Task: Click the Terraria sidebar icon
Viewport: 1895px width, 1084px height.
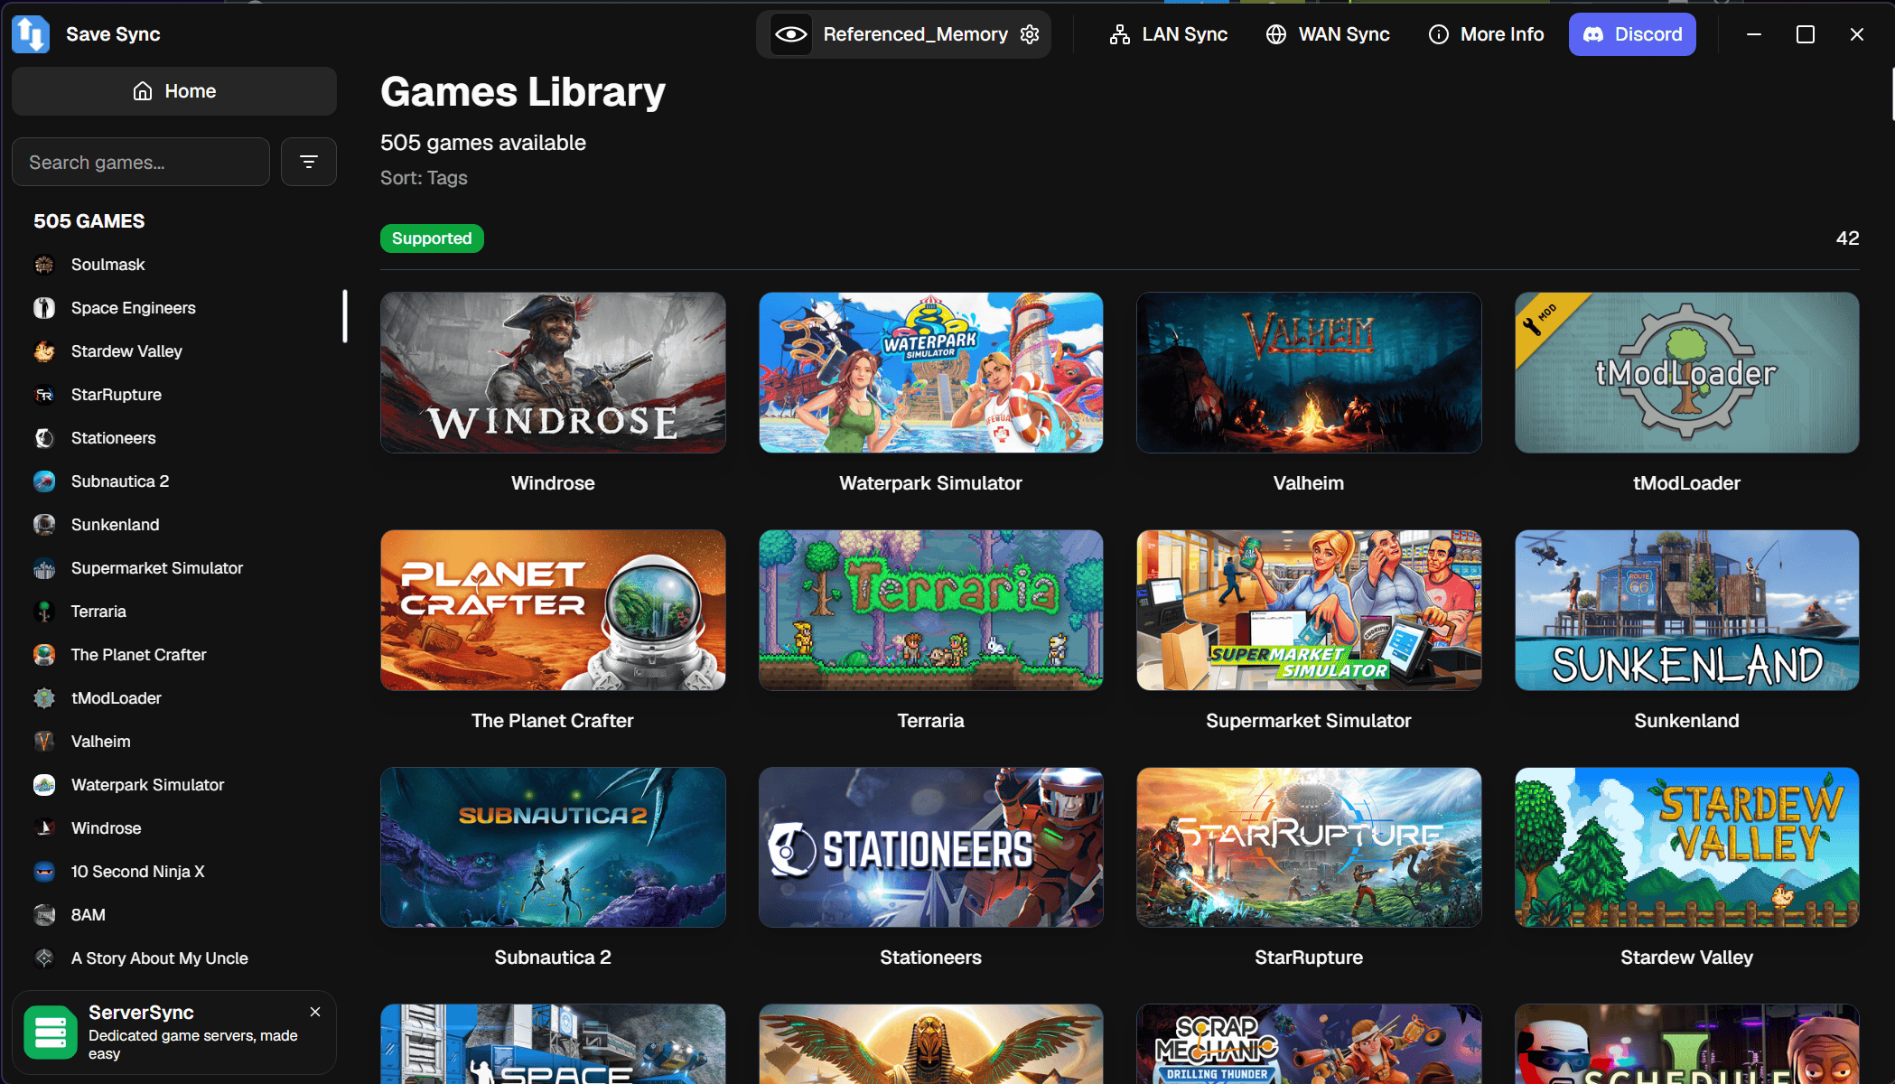Action: [x=44, y=612]
